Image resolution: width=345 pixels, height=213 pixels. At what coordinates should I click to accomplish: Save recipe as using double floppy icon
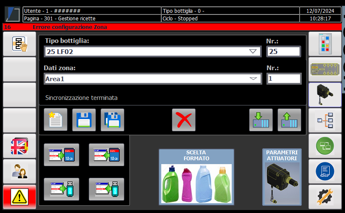pyautogui.click(x=112, y=120)
